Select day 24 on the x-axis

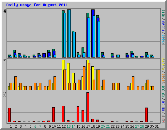pos(122,126)
